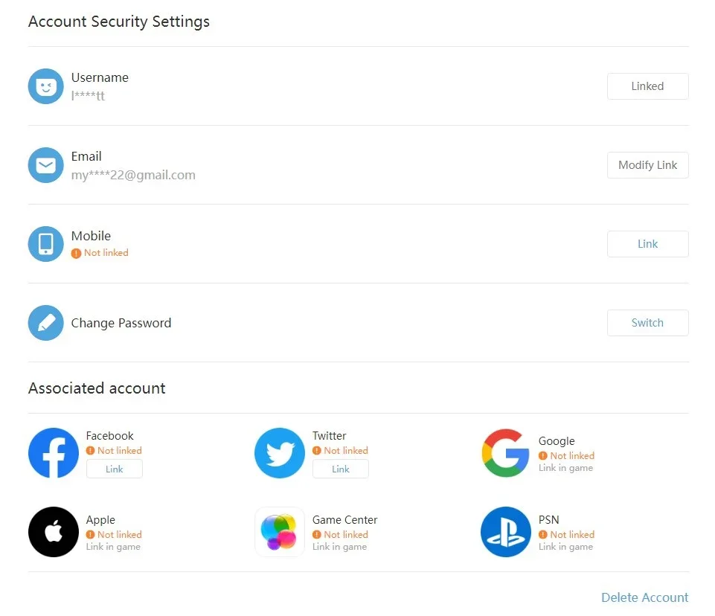Click the Twitter bird icon
The height and width of the screenshot is (616, 715).
pyautogui.click(x=280, y=453)
